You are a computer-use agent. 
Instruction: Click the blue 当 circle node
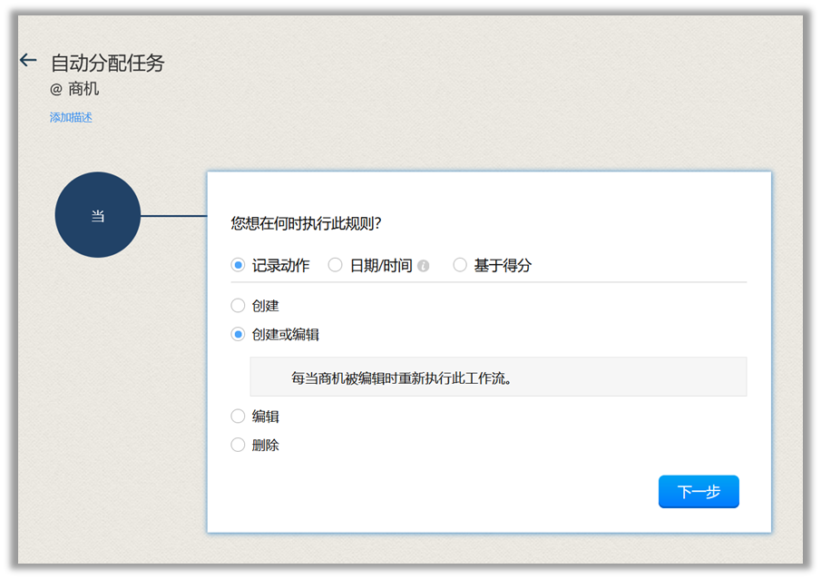click(98, 215)
